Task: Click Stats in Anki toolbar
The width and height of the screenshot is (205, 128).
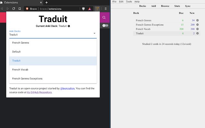Action: (177, 6)
